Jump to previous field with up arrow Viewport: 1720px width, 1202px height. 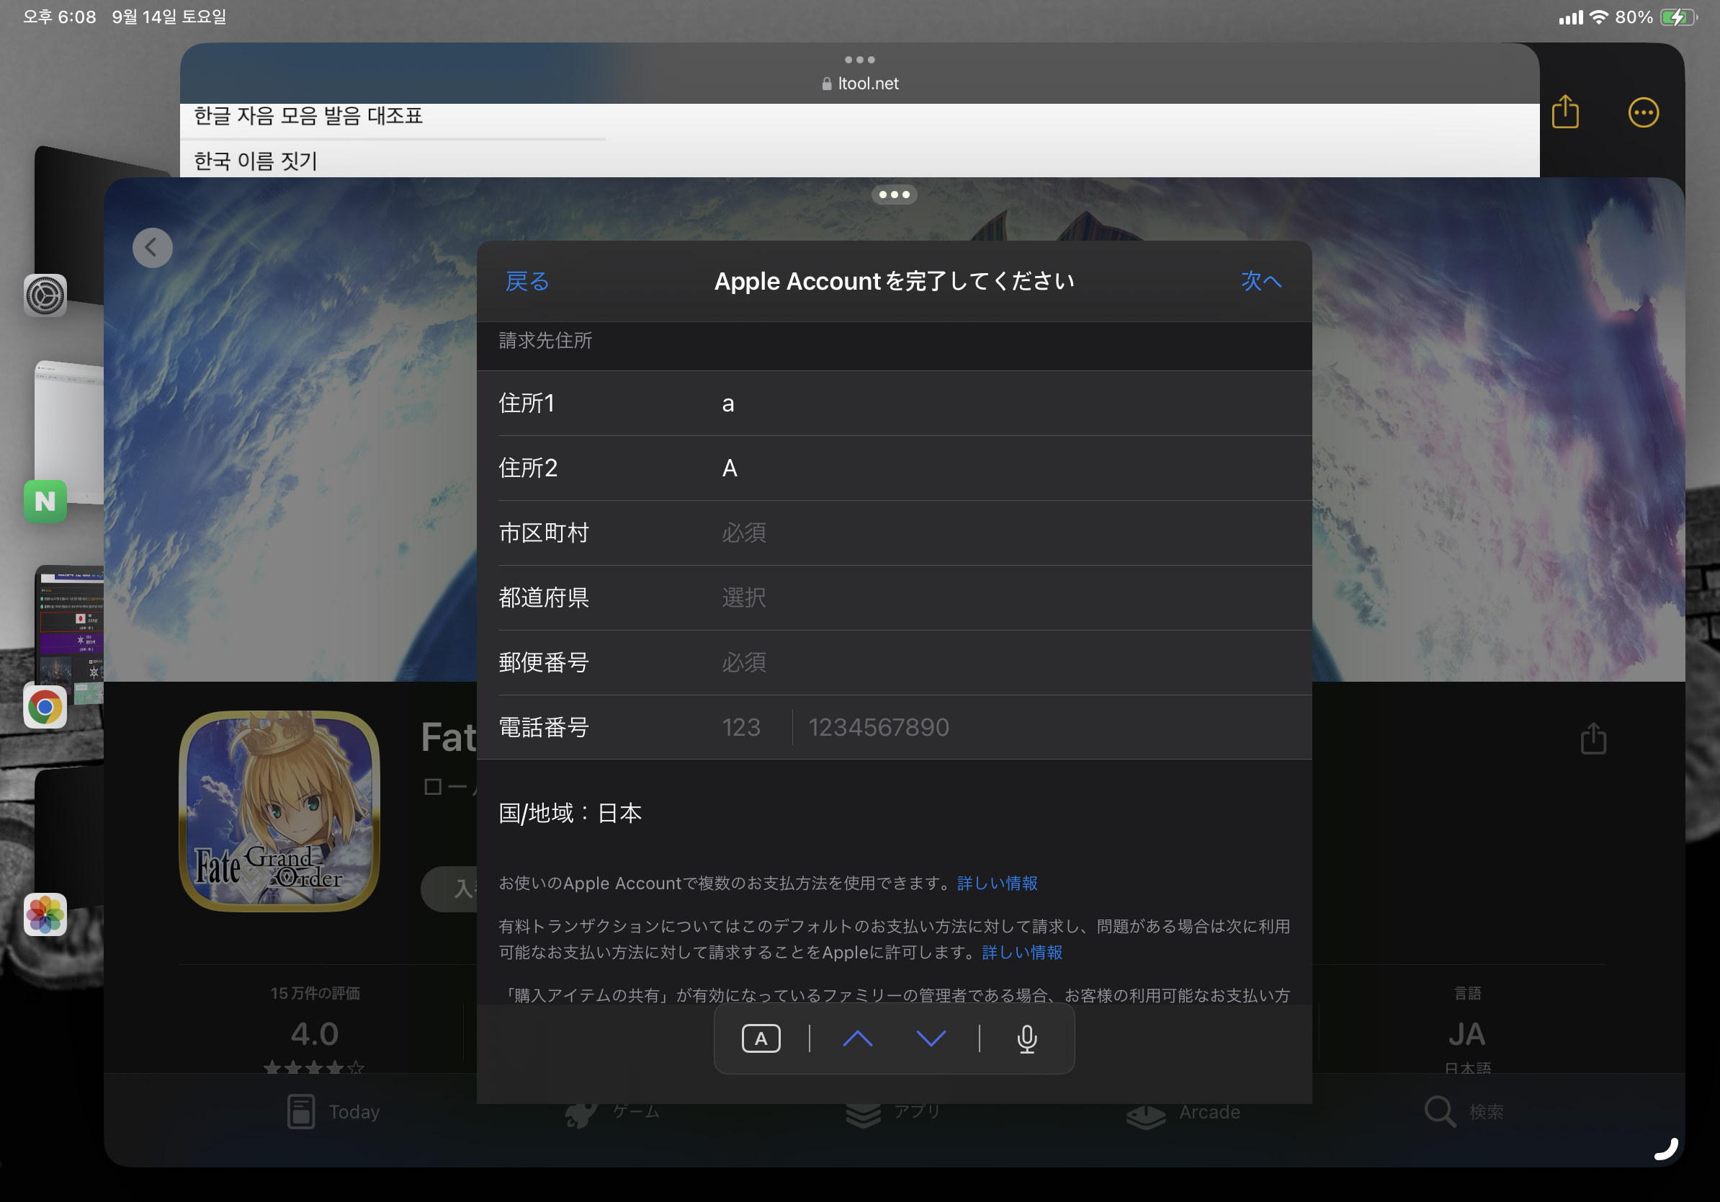coord(858,1038)
